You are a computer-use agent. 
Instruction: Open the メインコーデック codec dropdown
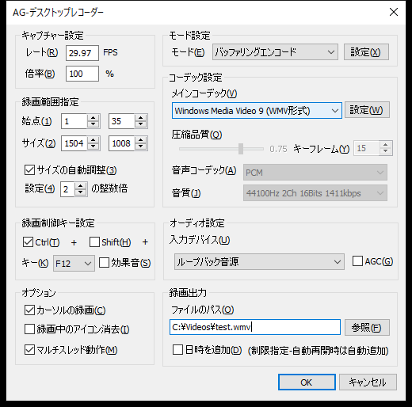pyautogui.click(x=257, y=111)
